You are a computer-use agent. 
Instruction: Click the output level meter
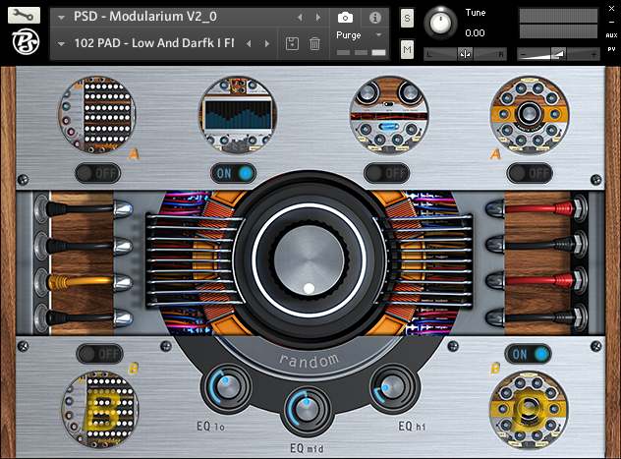pos(558,24)
